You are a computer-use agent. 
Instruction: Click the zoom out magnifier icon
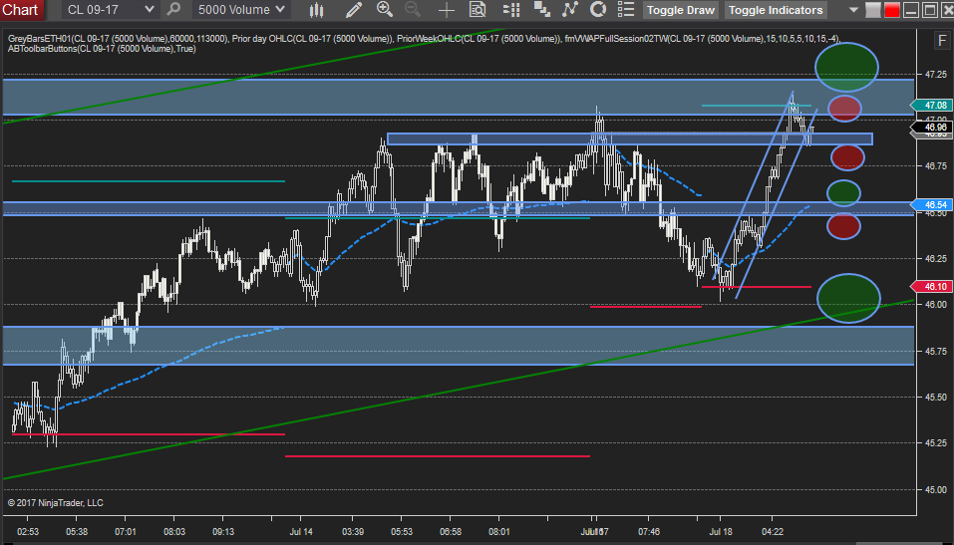[x=413, y=9]
